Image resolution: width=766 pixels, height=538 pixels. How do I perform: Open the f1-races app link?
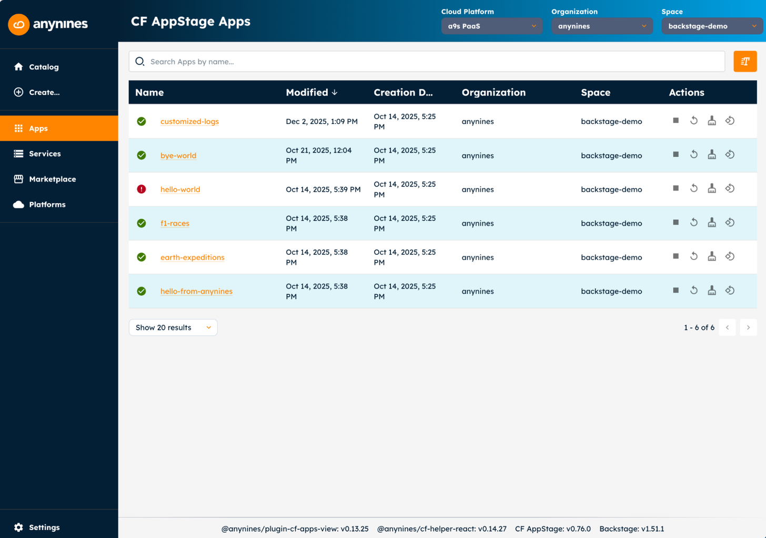[175, 223]
